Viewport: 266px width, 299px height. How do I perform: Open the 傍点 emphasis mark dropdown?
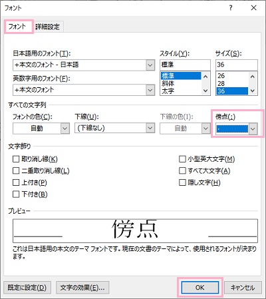253,129
